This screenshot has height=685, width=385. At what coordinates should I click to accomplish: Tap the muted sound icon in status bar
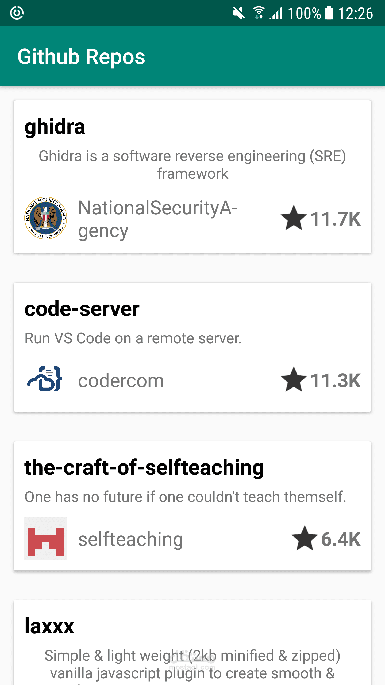[x=238, y=13]
